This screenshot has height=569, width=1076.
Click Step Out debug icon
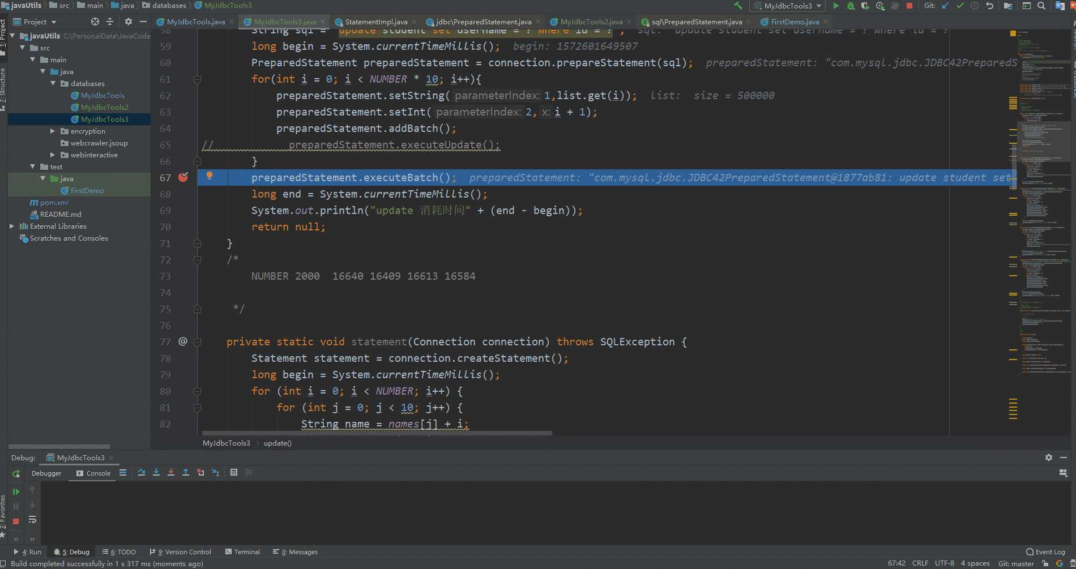[x=186, y=472]
